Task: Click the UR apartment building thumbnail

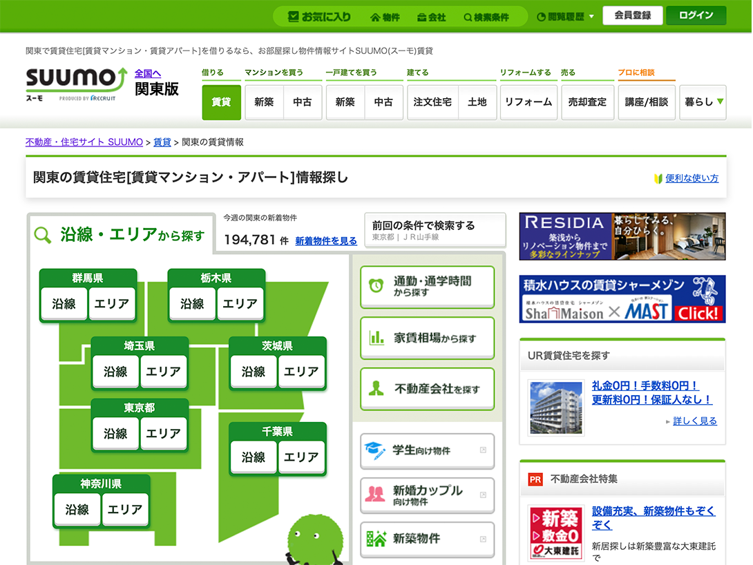Action: click(x=555, y=408)
